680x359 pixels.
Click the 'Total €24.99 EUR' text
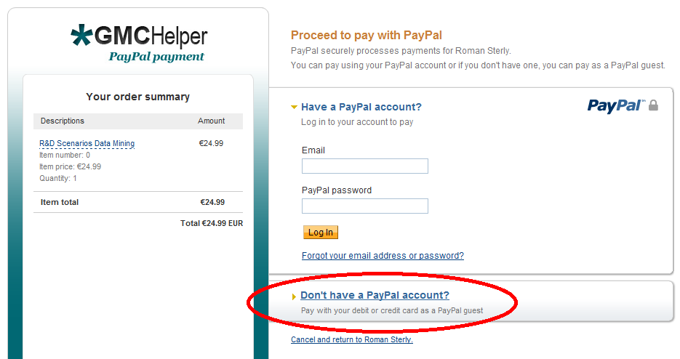212,223
